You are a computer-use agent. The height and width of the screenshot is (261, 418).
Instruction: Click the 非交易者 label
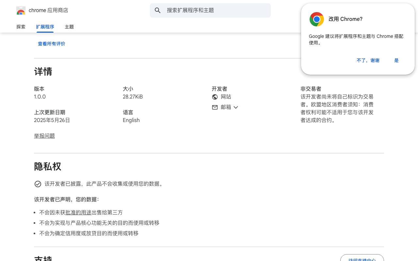click(311, 89)
